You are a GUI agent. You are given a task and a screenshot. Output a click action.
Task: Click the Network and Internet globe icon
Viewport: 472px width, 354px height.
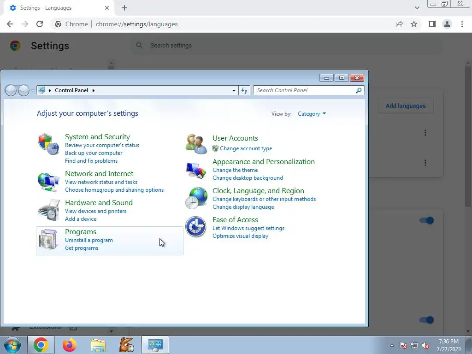pos(48,182)
